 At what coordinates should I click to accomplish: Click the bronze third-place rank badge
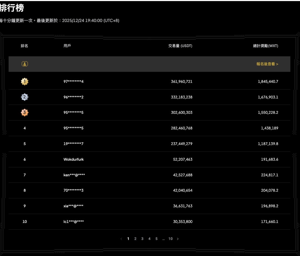(24, 113)
